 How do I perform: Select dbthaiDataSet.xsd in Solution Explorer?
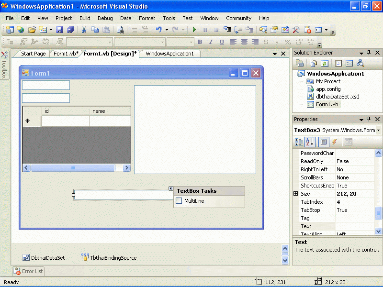[338, 97]
